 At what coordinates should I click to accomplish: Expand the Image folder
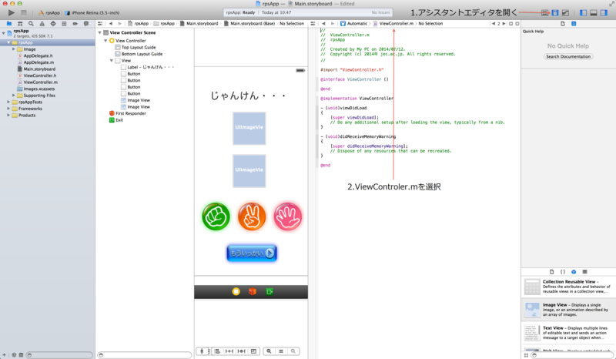(14, 49)
